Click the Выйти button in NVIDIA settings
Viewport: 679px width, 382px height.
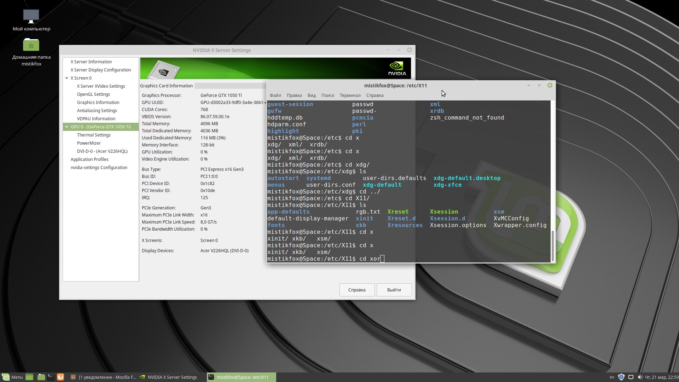coord(394,290)
